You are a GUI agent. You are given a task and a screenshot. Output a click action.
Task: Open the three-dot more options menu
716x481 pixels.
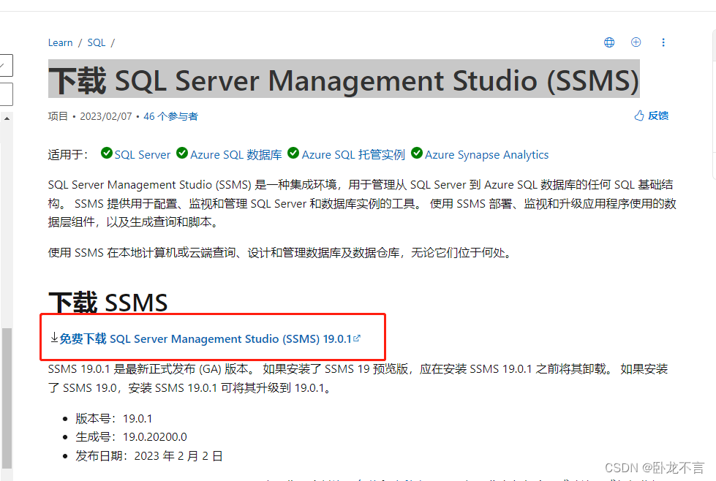[663, 42]
